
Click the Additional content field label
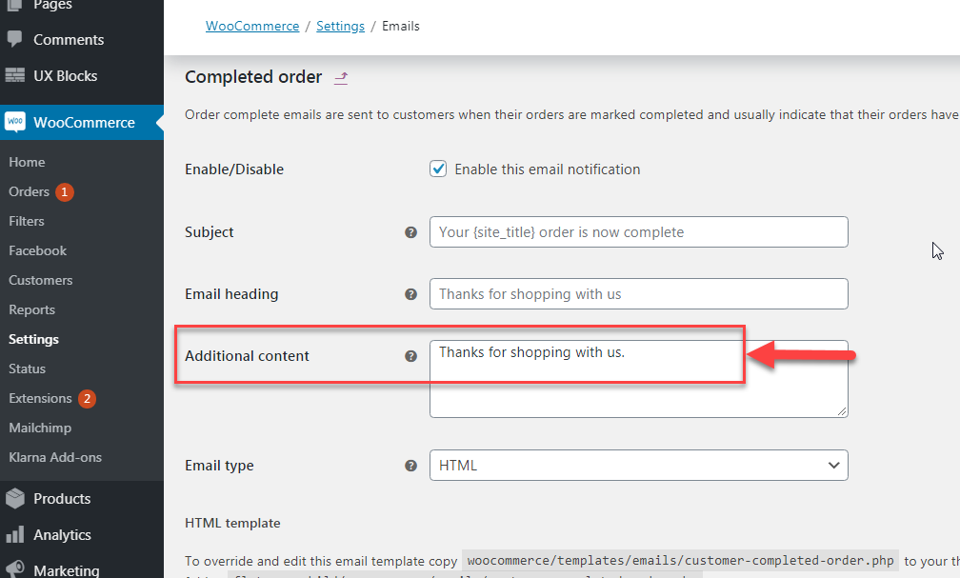coord(247,356)
